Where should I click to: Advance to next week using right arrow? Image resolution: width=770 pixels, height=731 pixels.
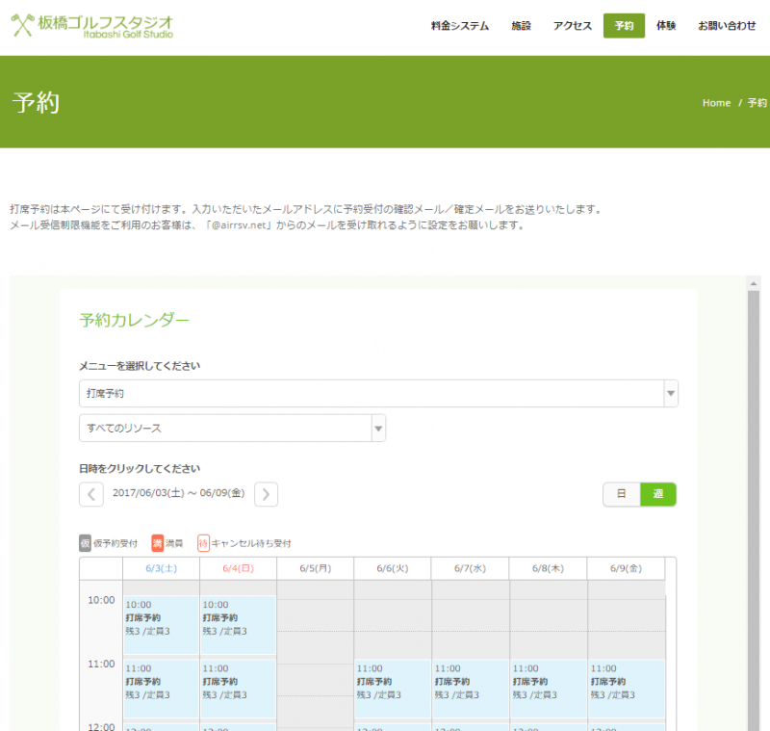[266, 494]
